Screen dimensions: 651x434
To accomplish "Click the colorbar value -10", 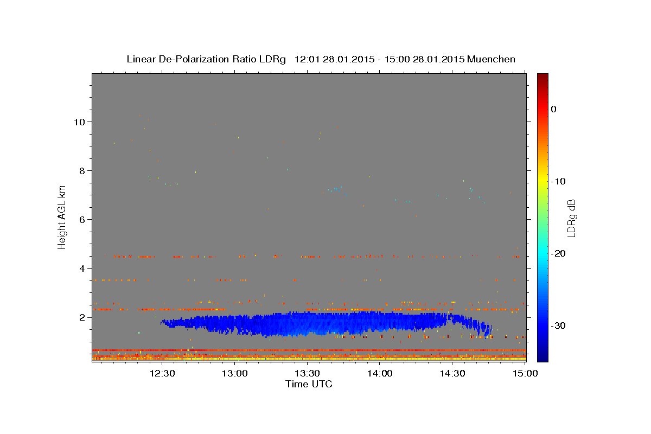I will tap(558, 181).
